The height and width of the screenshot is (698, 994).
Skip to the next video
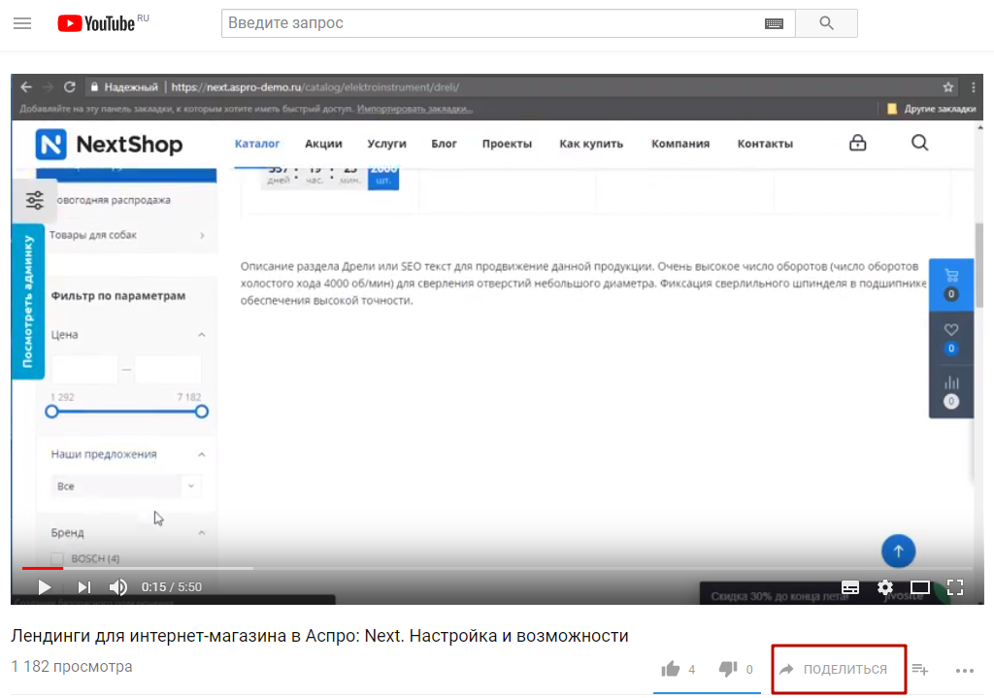tap(83, 587)
